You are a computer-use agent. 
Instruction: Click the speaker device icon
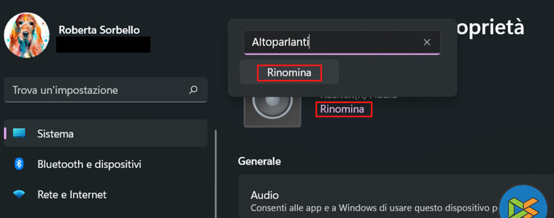click(x=272, y=110)
